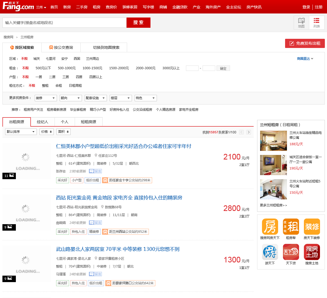Expand 特色 features dropdown
This screenshot has width=327, height=298.
tap(146, 98)
